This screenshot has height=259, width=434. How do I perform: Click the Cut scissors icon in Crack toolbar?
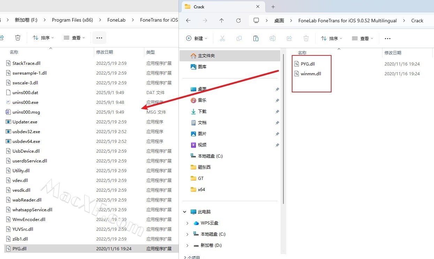click(x=222, y=38)
